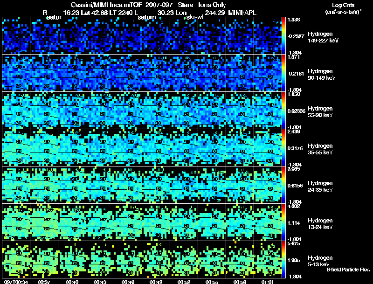Click the color scale bar for 13-24 keV
The width and height of the screenshot is (373, 284).
coord(283,222)
